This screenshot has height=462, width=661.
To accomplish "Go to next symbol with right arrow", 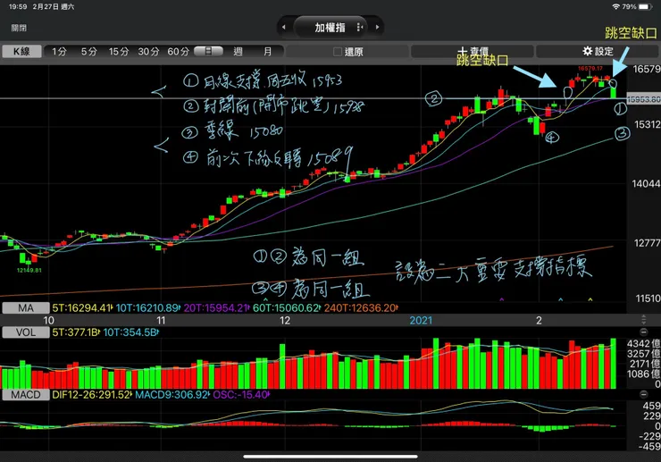I will (x=377, y=28).
